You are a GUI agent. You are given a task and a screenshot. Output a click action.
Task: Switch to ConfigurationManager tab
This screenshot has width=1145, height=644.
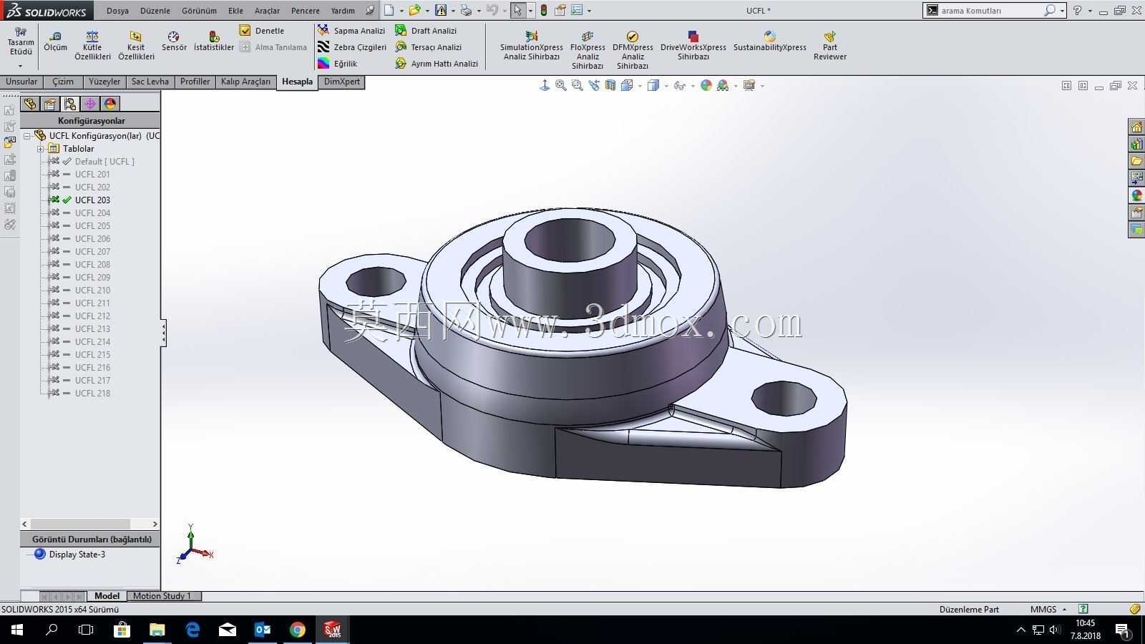coord(69,104)
